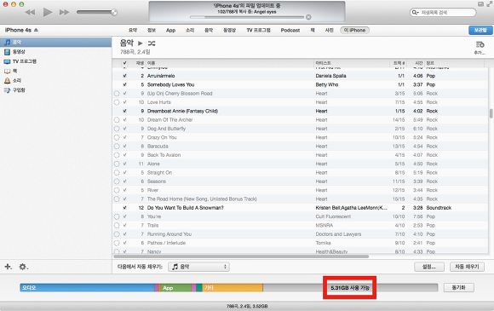
Task: Click pending-sync circle icon next to Trails
Action: 117,225
